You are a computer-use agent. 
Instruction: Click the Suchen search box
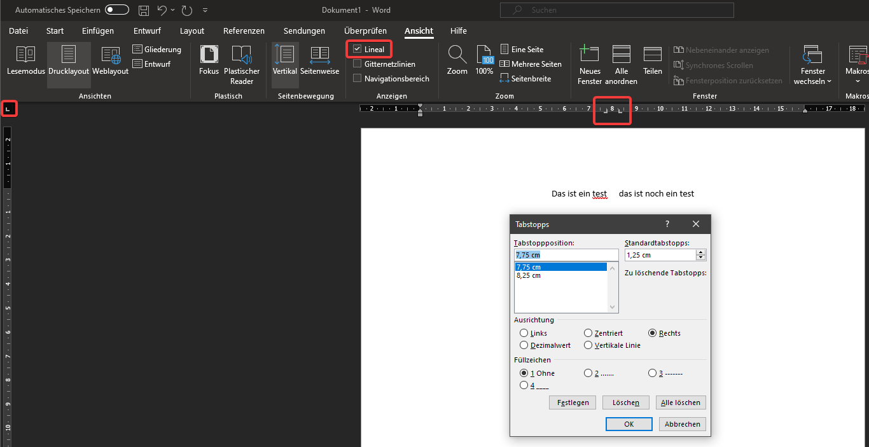[616, 10]
